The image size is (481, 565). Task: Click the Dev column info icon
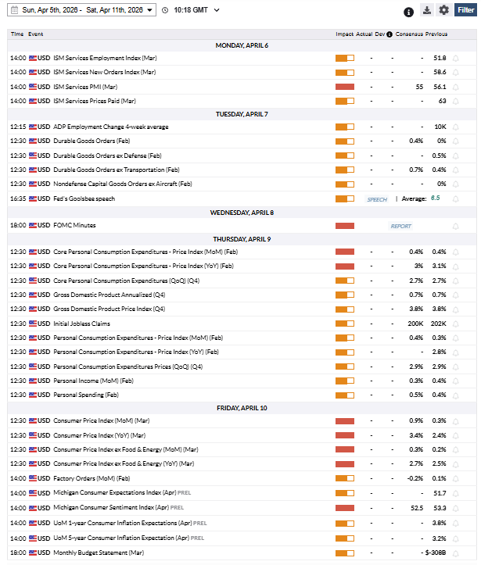pos(389,34)
